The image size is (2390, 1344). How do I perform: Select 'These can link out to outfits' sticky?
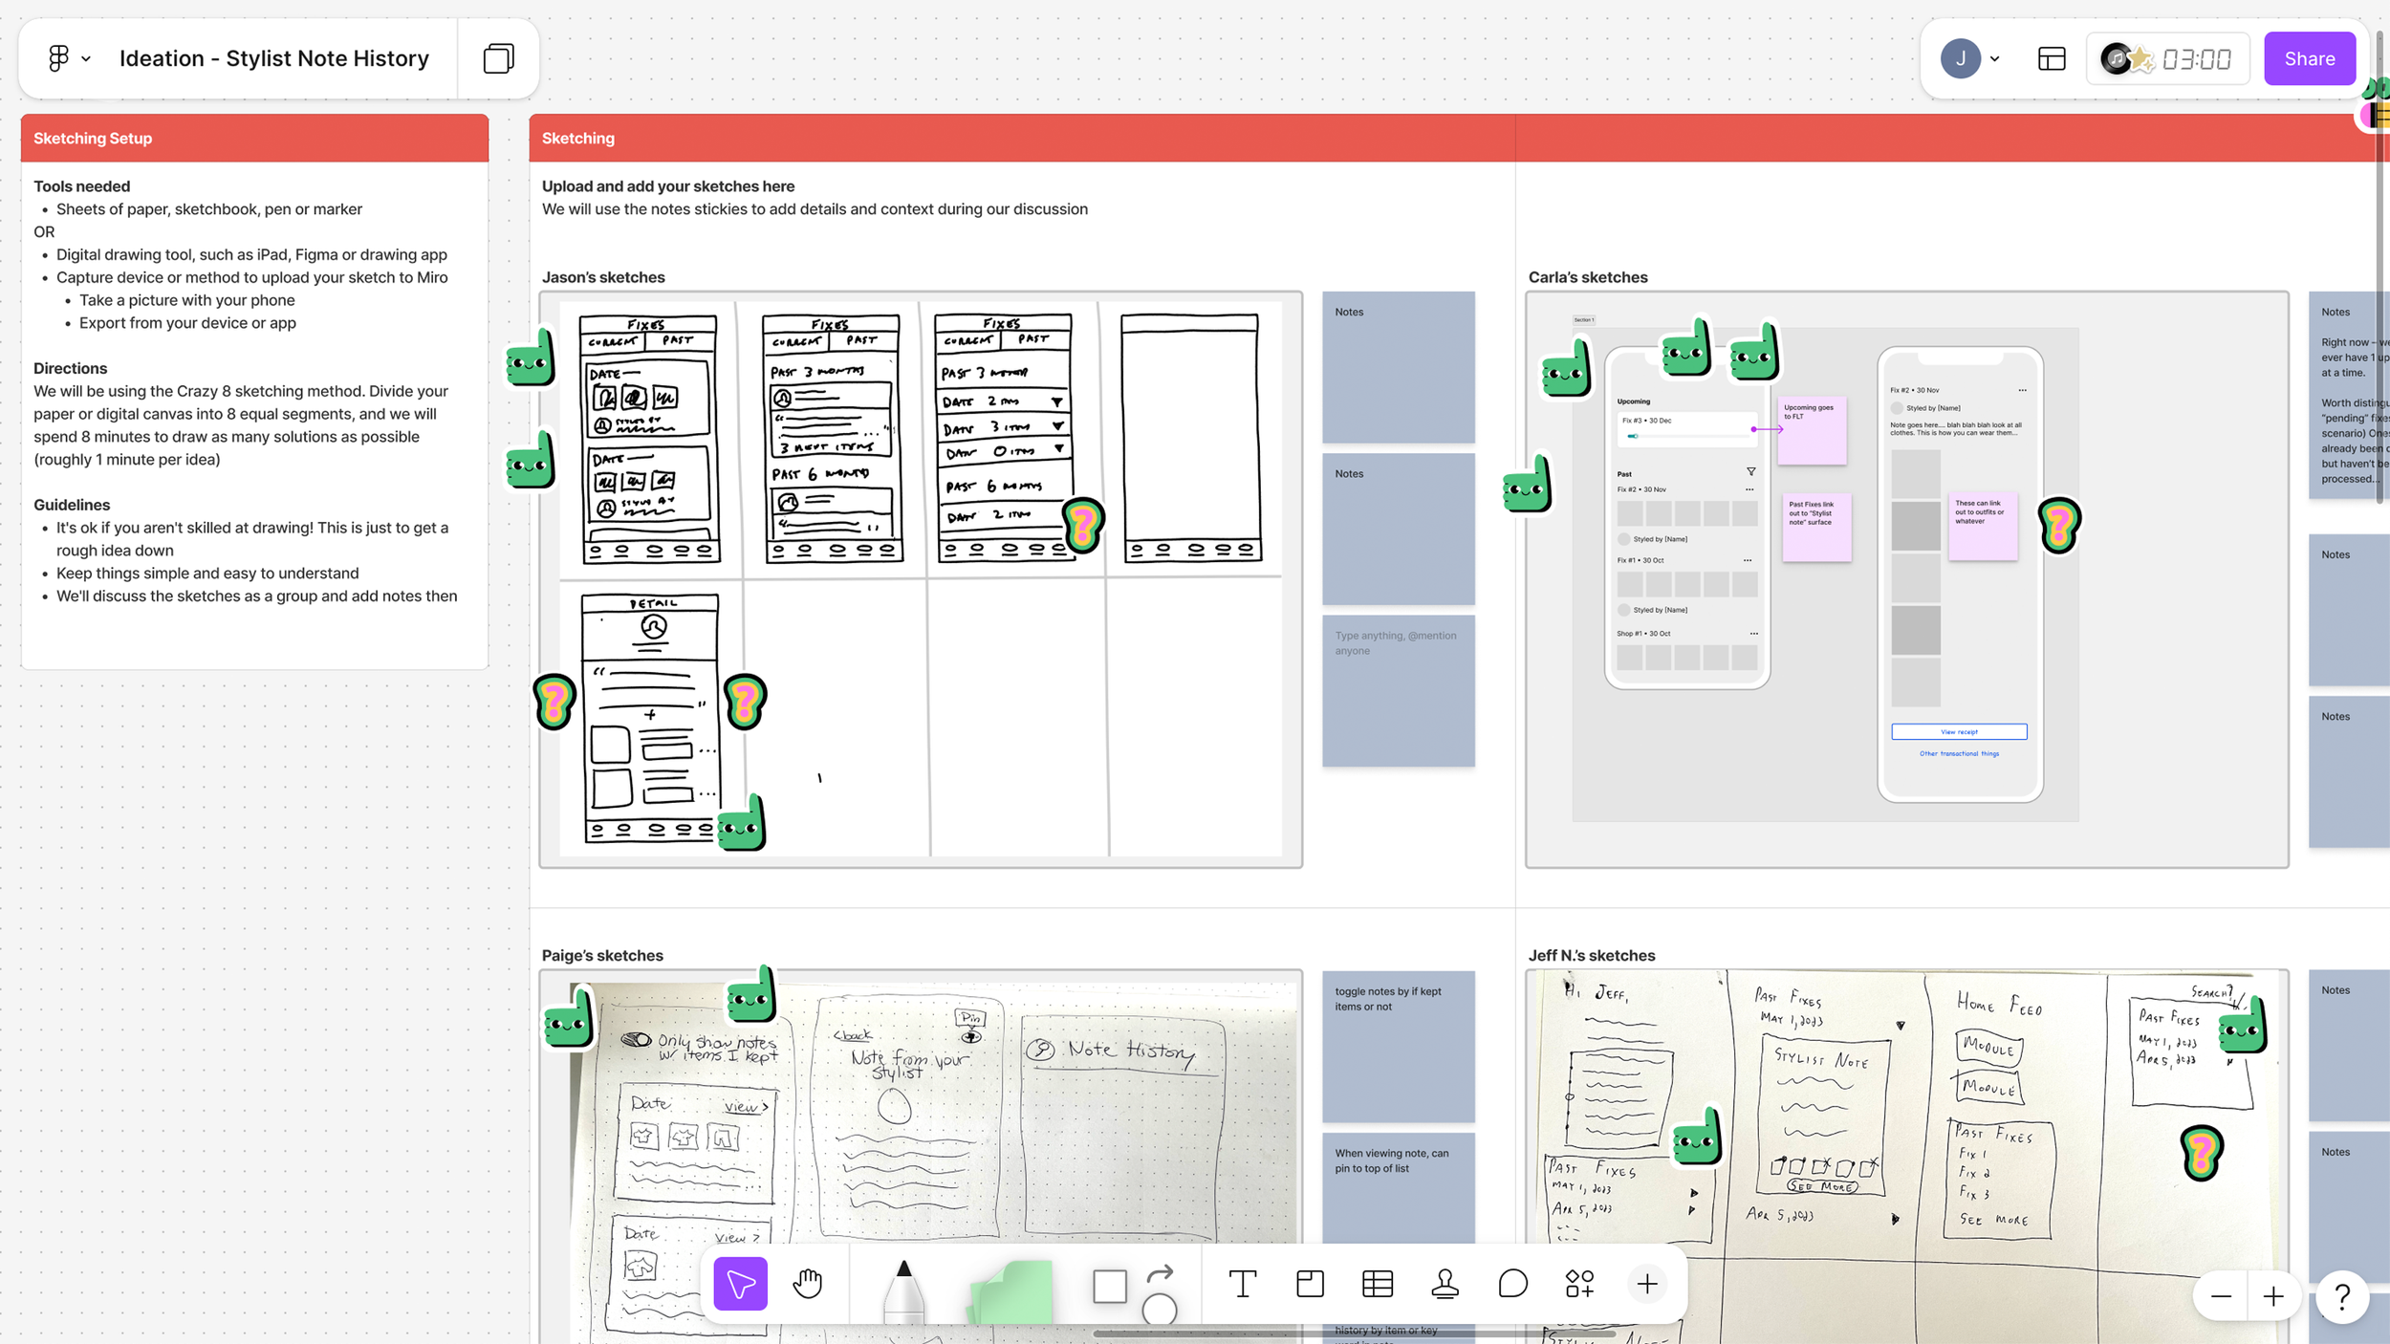tap(1983, 526)
